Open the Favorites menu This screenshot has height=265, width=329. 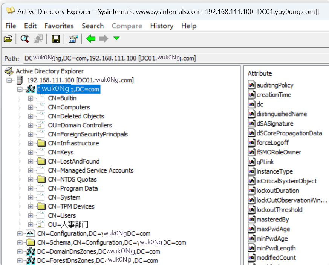(x=59, y=26)
